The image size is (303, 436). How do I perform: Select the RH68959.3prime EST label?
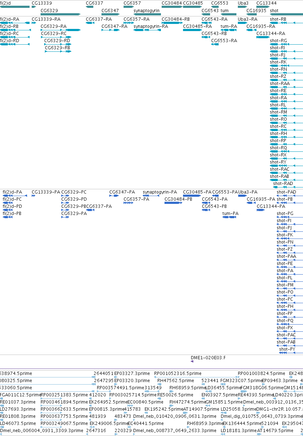click(205, 423)
